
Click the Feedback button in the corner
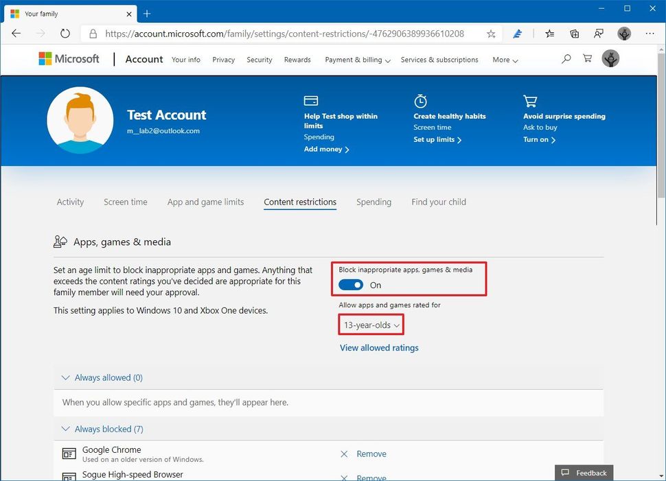pyautogui.click(x=584, y=473)
